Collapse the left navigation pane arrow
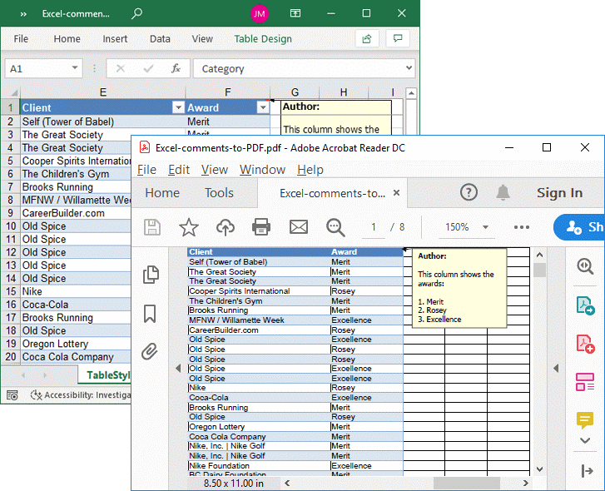605x491 pixels. click(x=177, y=368)
